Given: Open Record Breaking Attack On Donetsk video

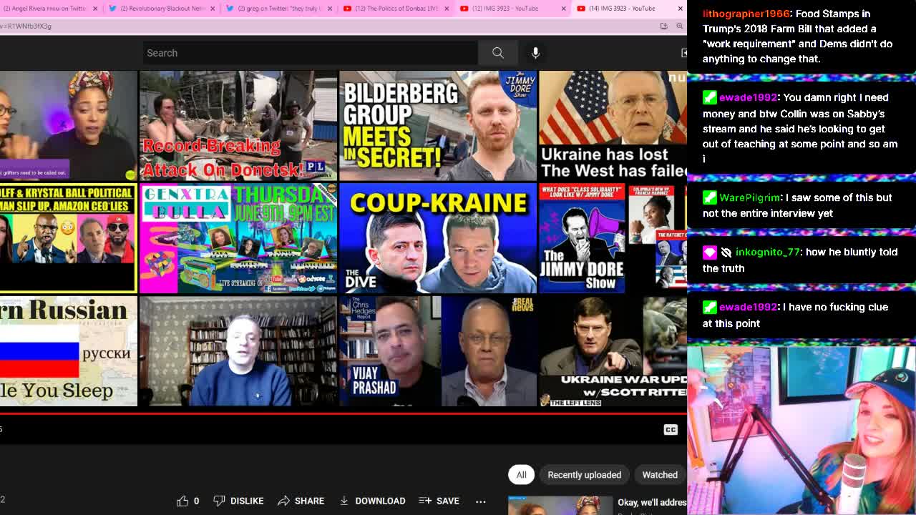Looking at the screenshot, I should (238, 125).
